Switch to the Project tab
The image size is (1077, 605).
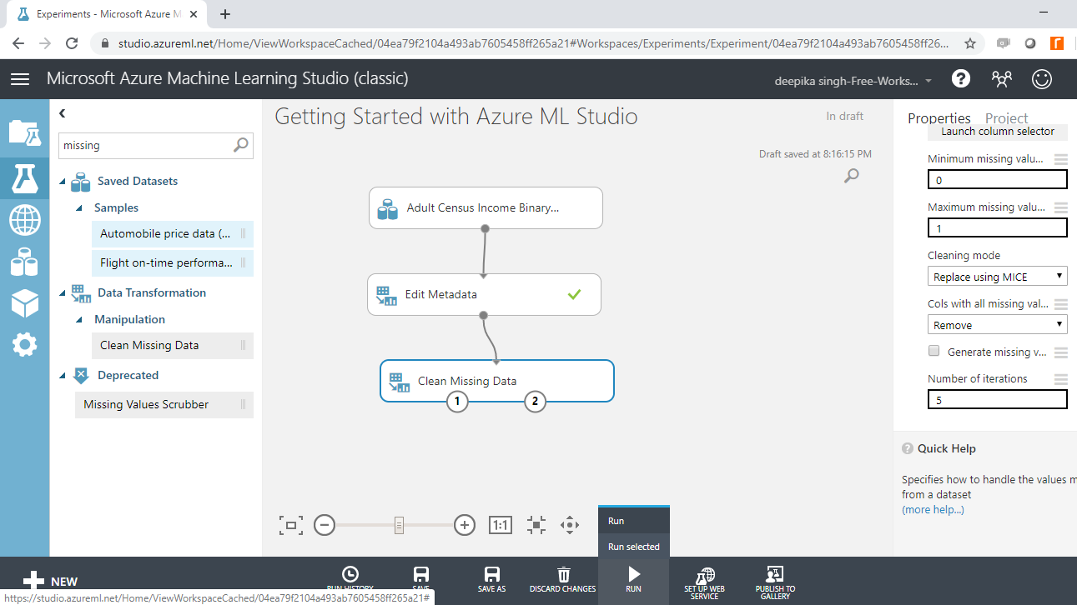click(1006, 118)
